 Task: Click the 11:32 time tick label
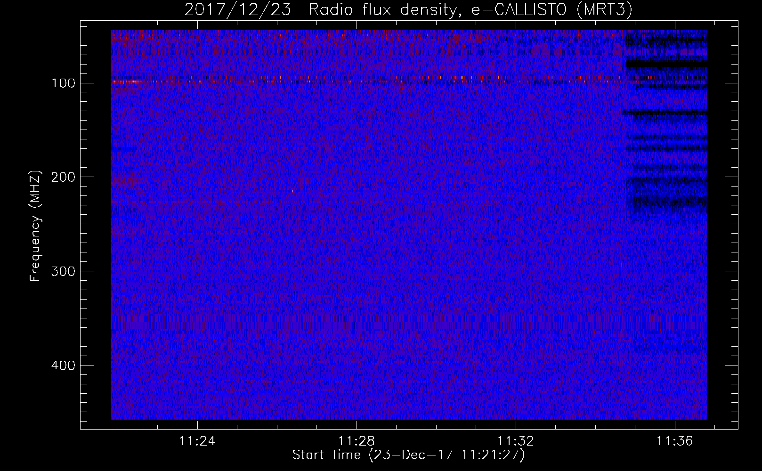pos(516,441)
